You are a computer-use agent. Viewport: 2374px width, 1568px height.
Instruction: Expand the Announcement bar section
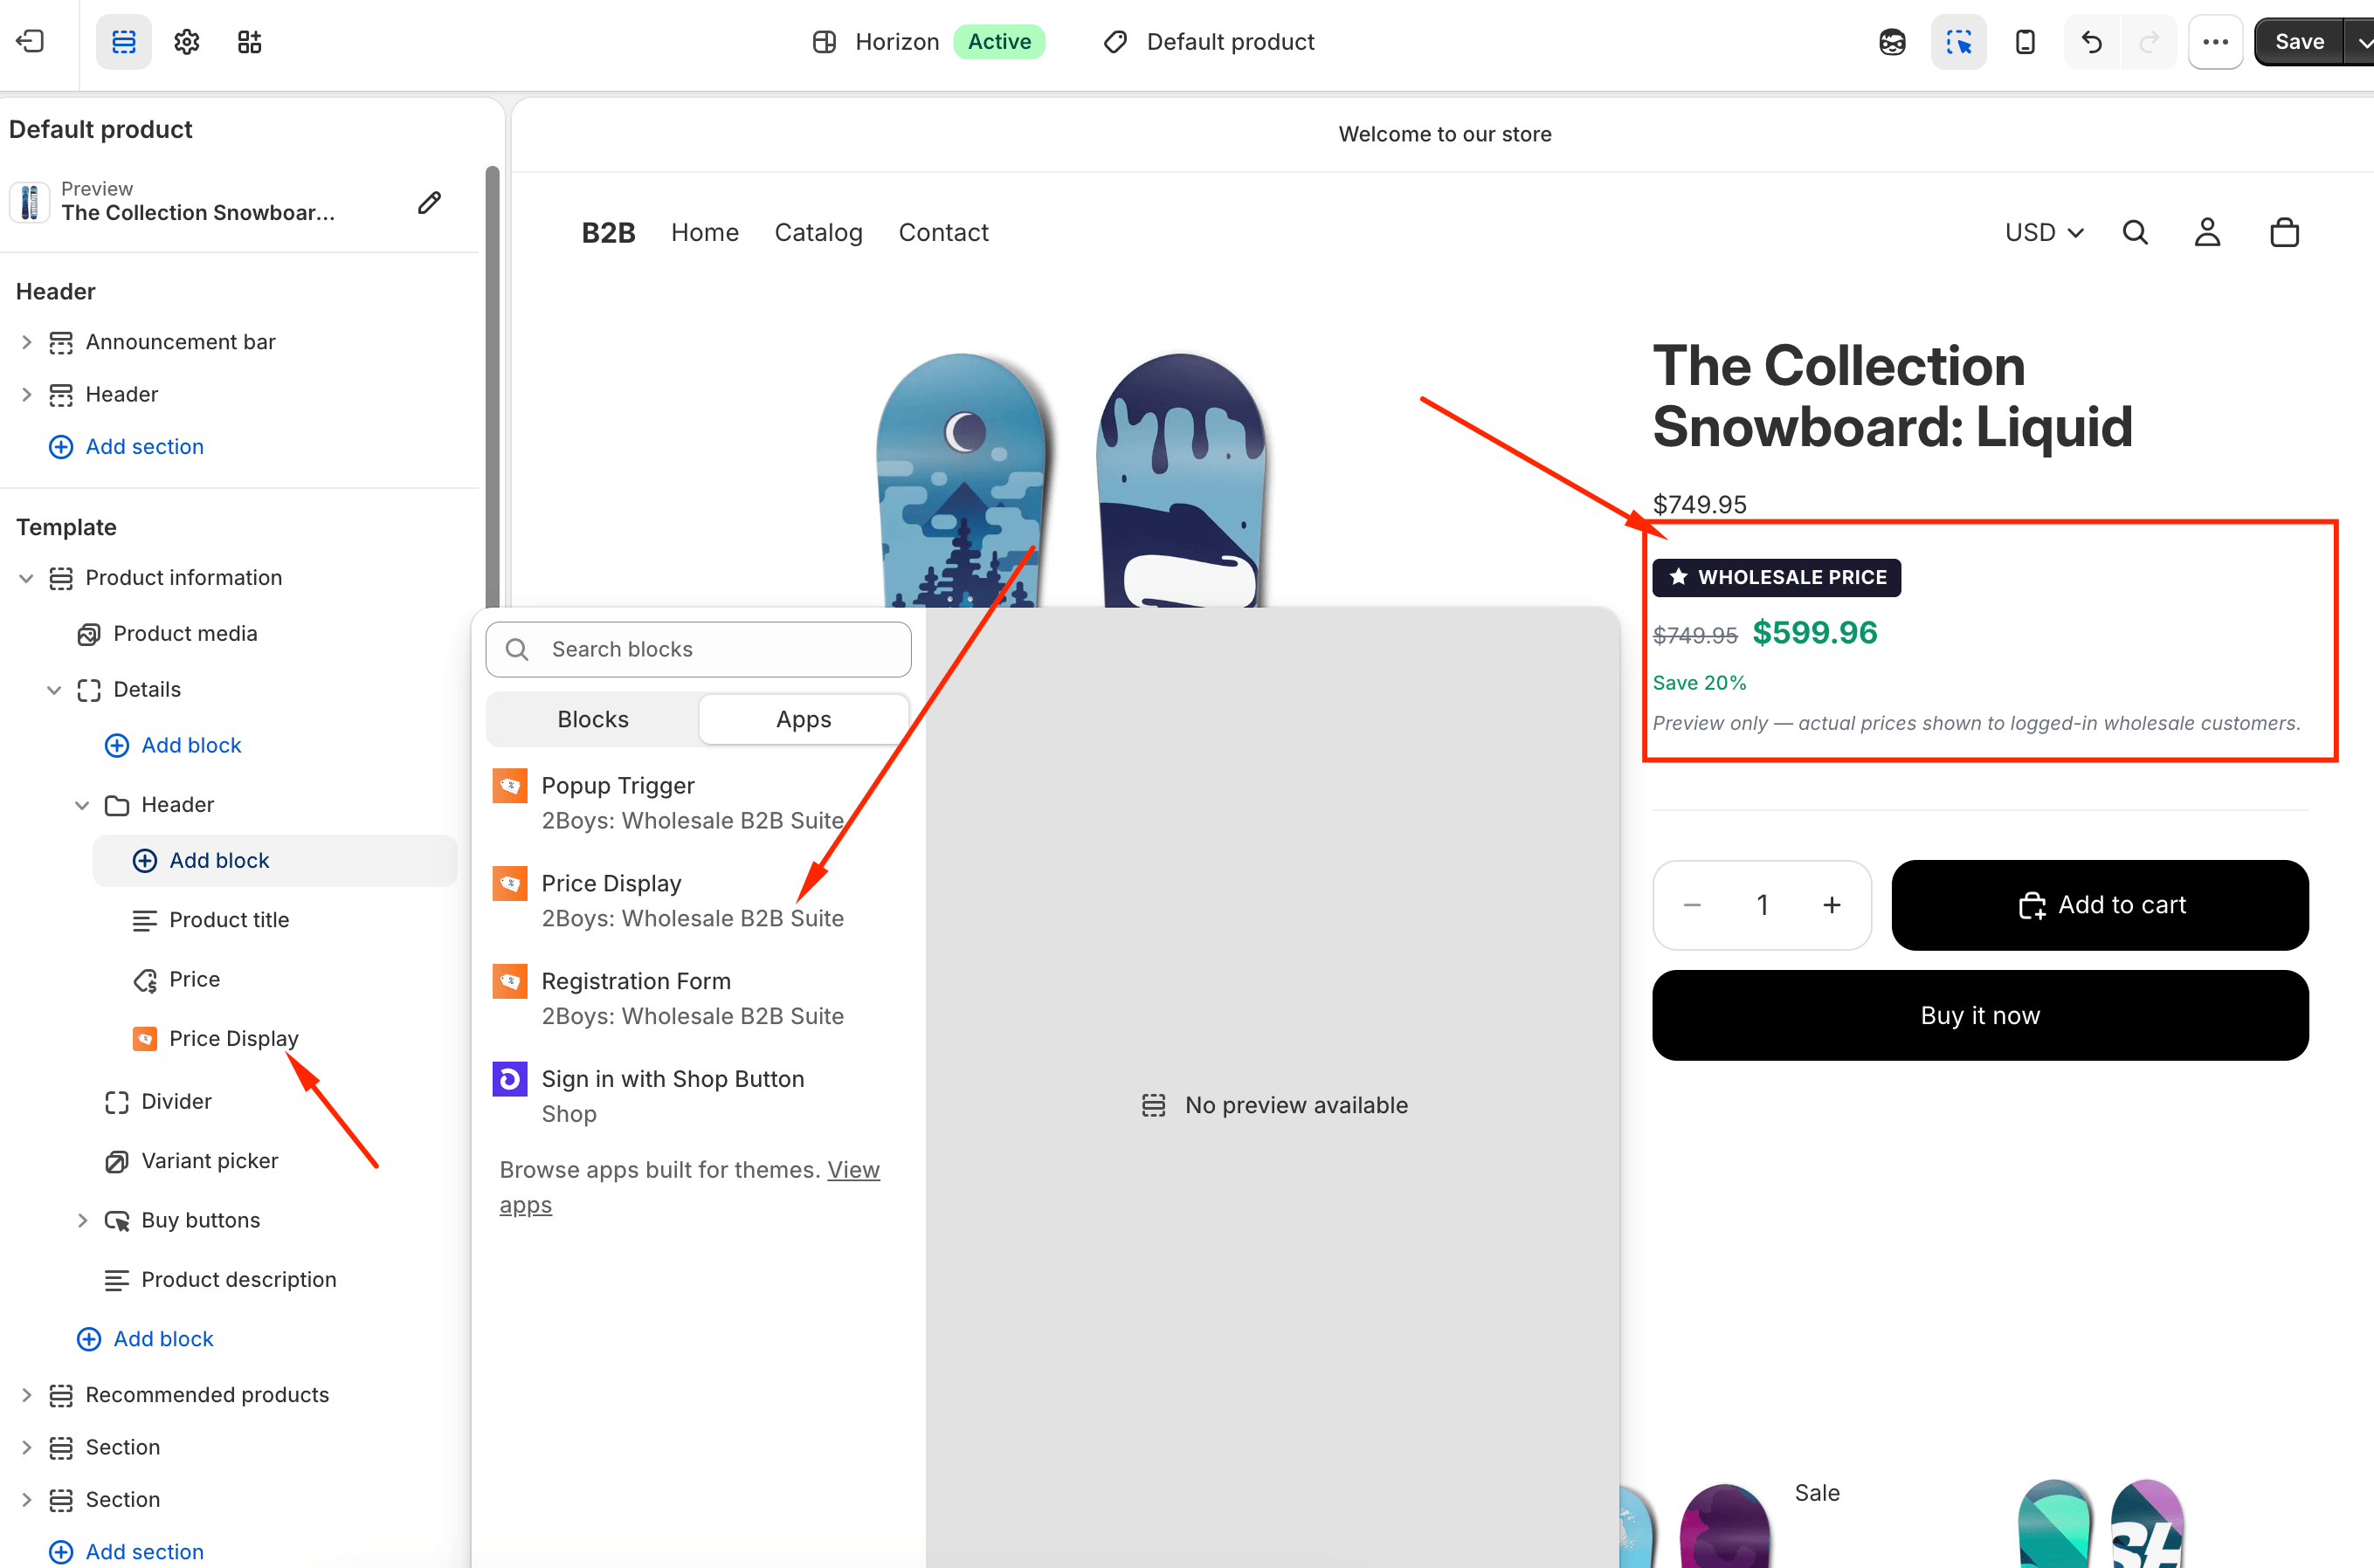pos(27,342)
